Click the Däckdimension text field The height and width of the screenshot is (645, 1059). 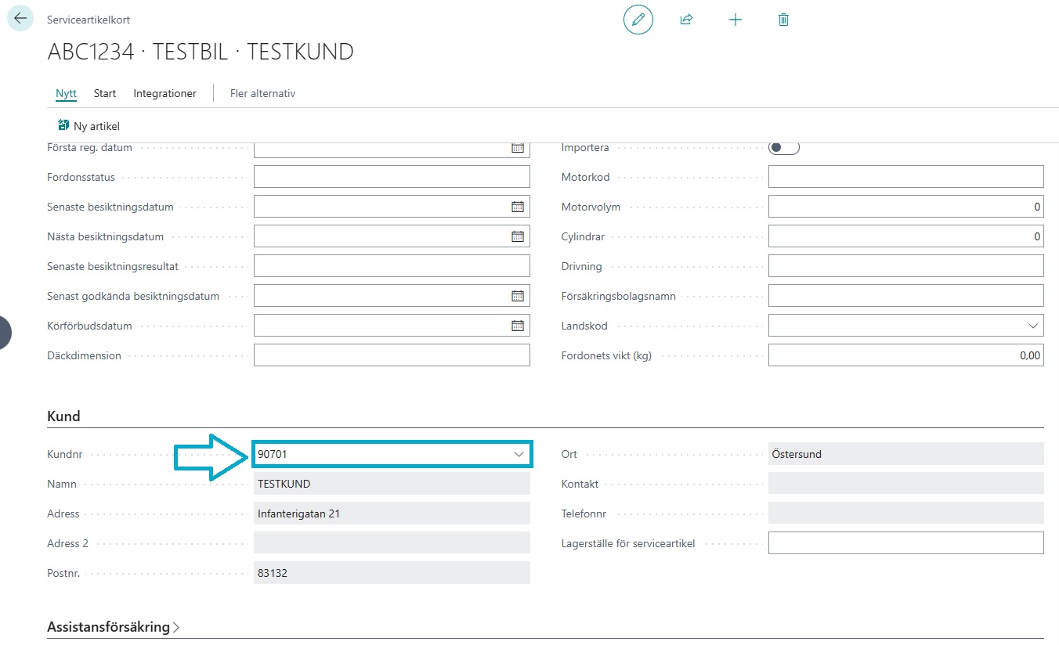pos(392,355)
